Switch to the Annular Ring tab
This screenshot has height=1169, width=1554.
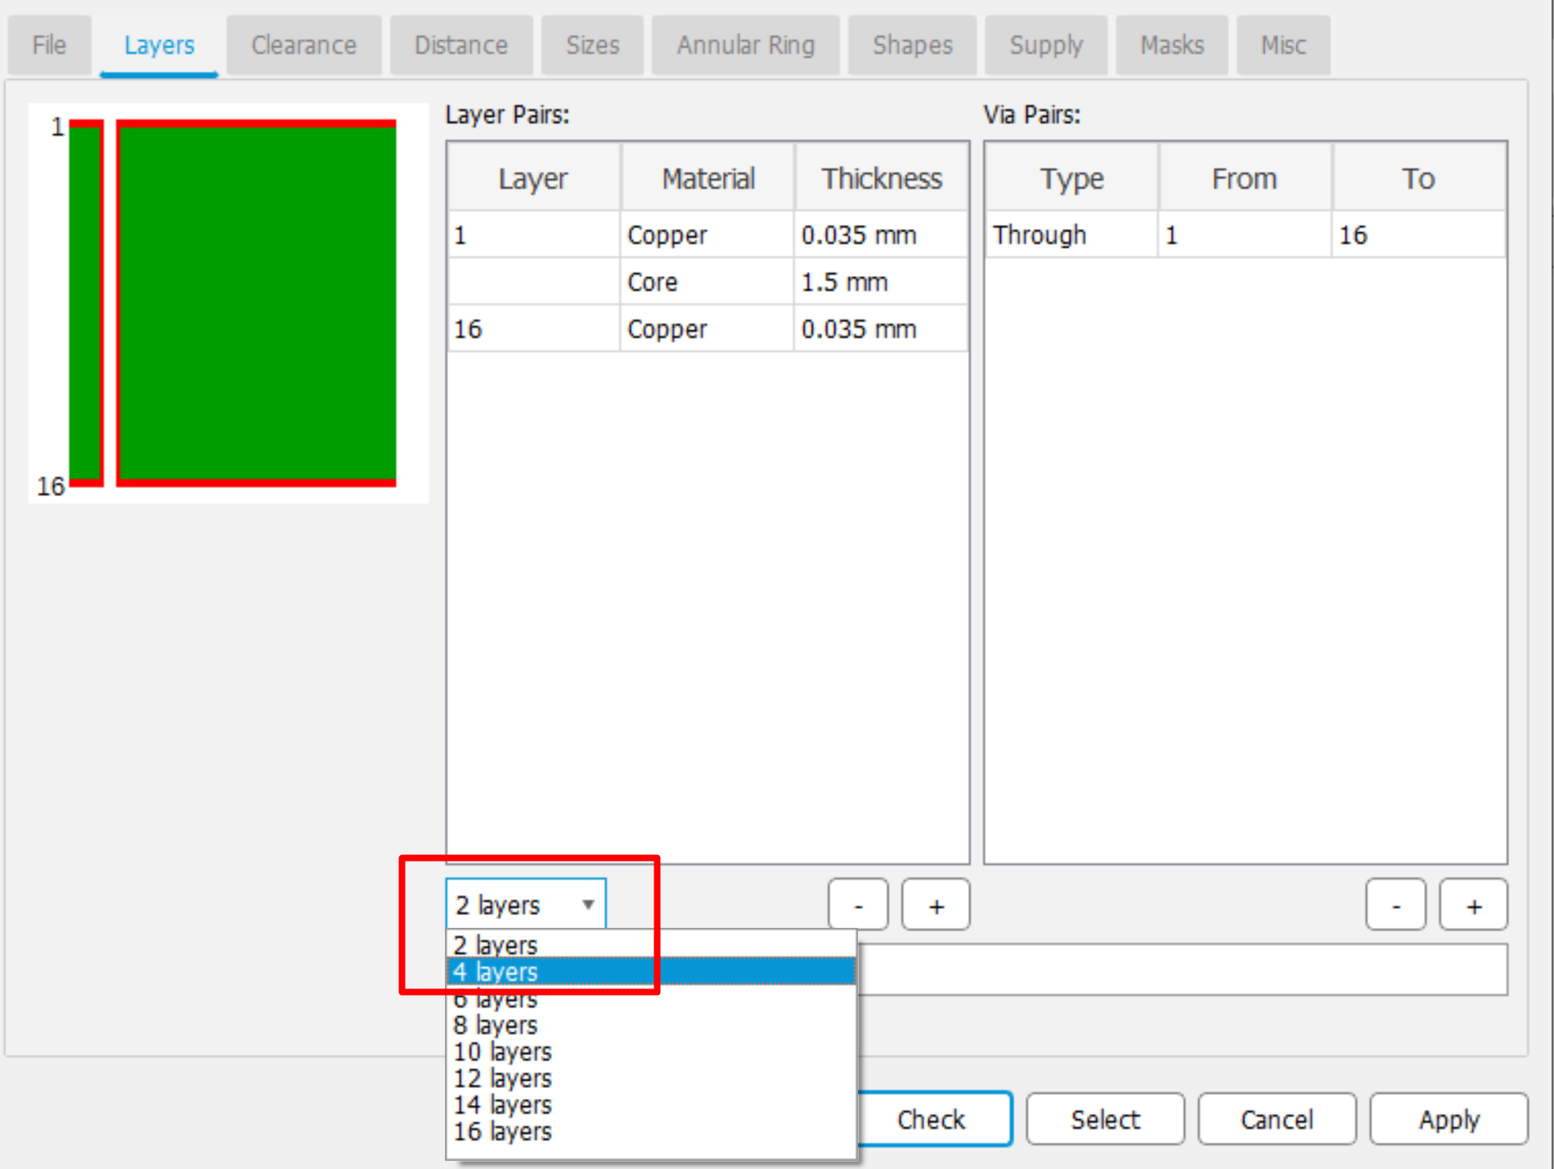(x=745, y=45)
